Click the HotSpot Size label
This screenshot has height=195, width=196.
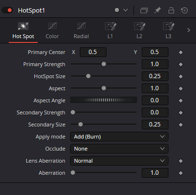[x=49, y=76]
